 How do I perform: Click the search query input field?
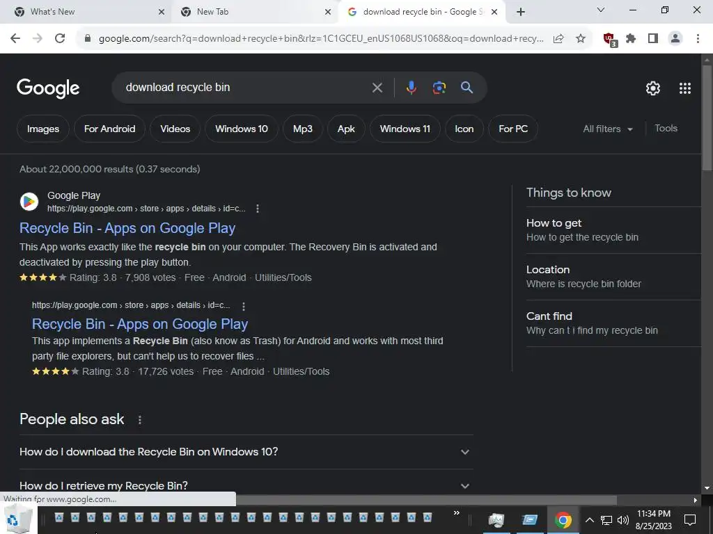(246, 88)
